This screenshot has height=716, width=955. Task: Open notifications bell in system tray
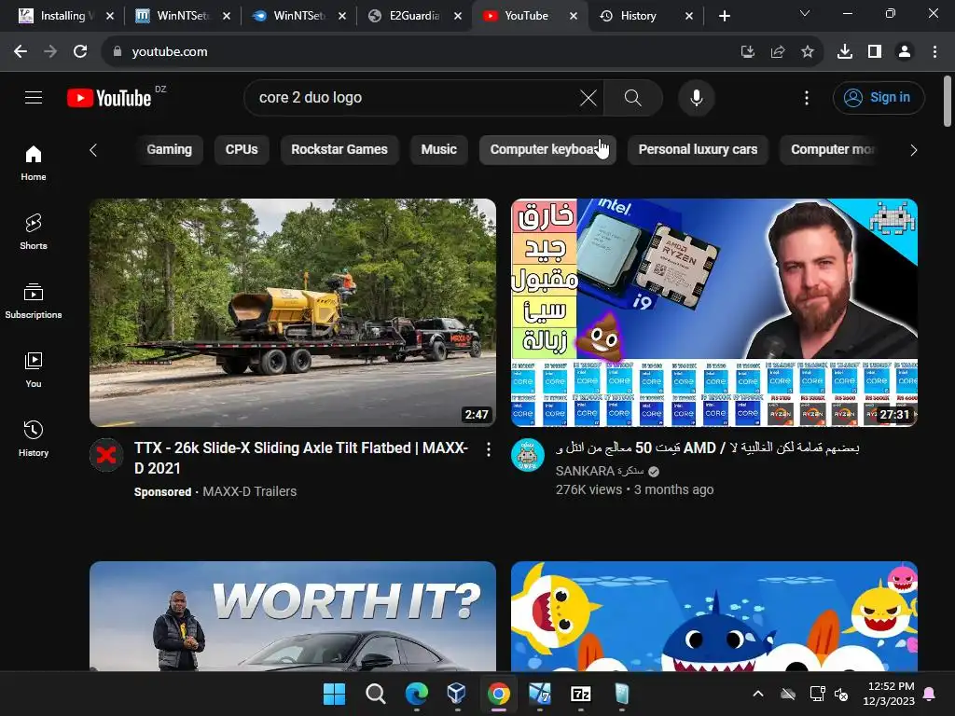930,694
